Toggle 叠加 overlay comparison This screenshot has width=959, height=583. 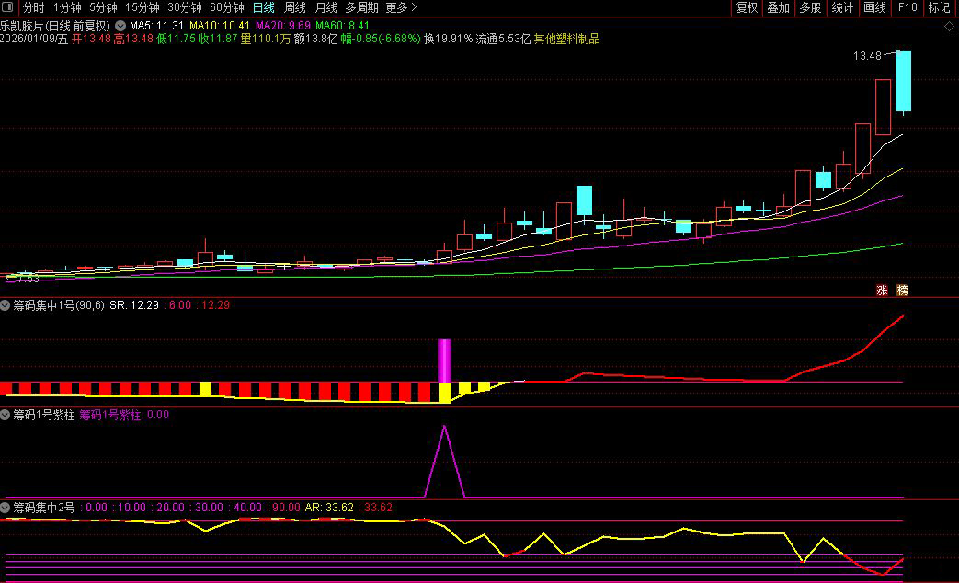779,8
